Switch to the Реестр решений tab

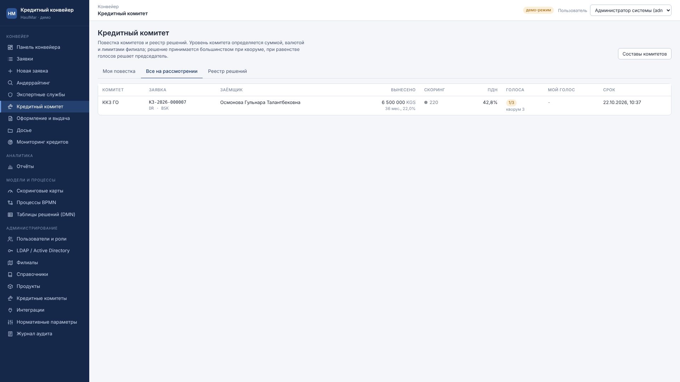coord(227,71)
